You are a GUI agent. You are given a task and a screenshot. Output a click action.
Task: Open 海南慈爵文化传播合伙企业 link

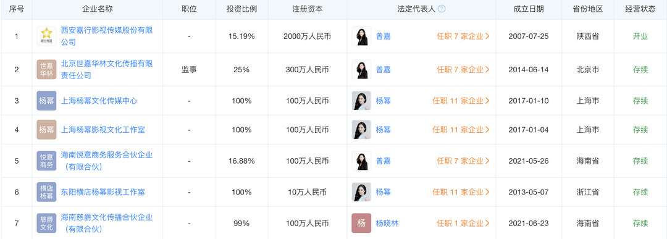[107, 223]
